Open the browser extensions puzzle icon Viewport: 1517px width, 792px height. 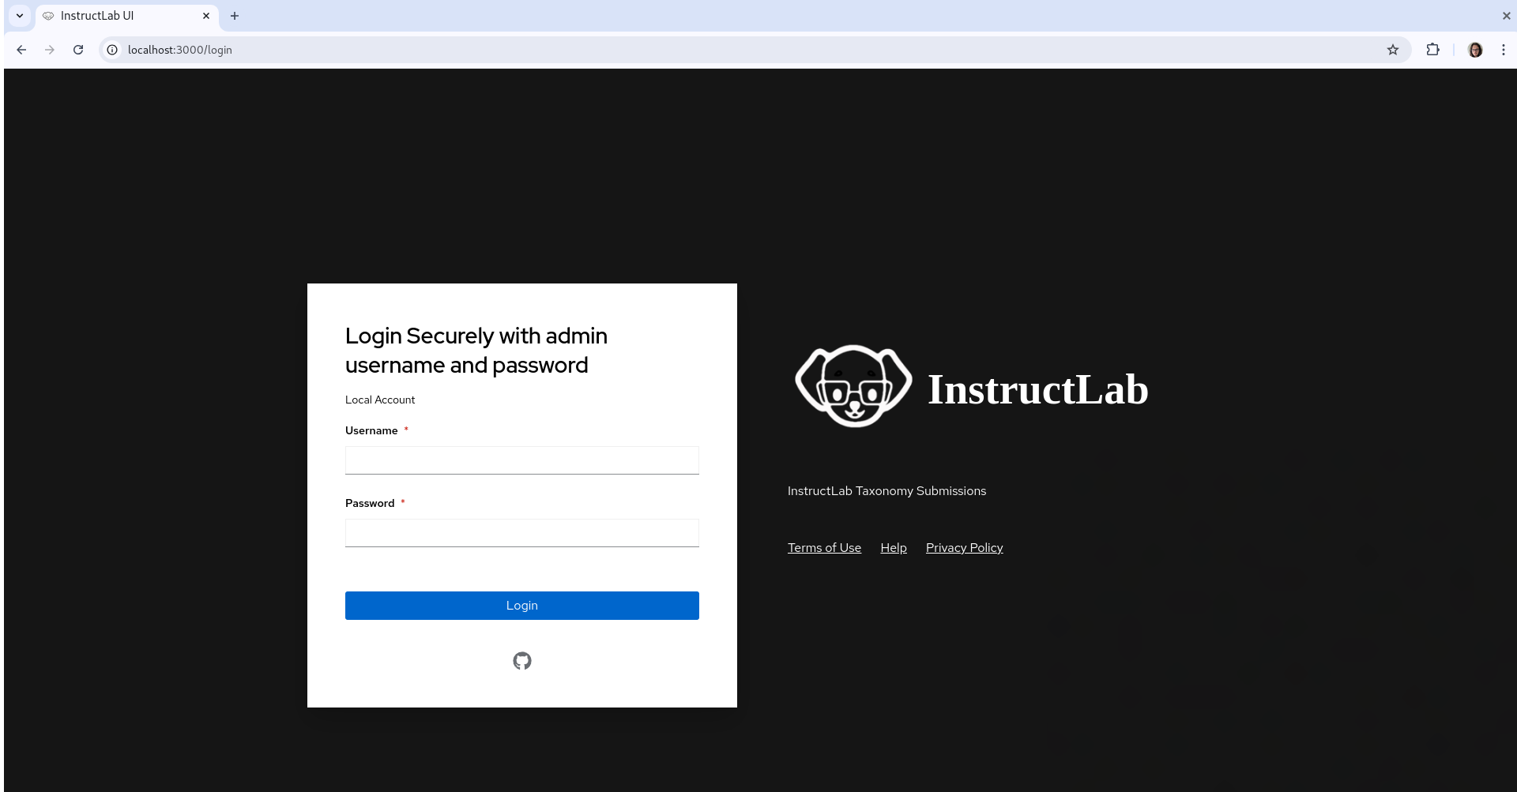pyautogui.click(x=1432, y=50)
